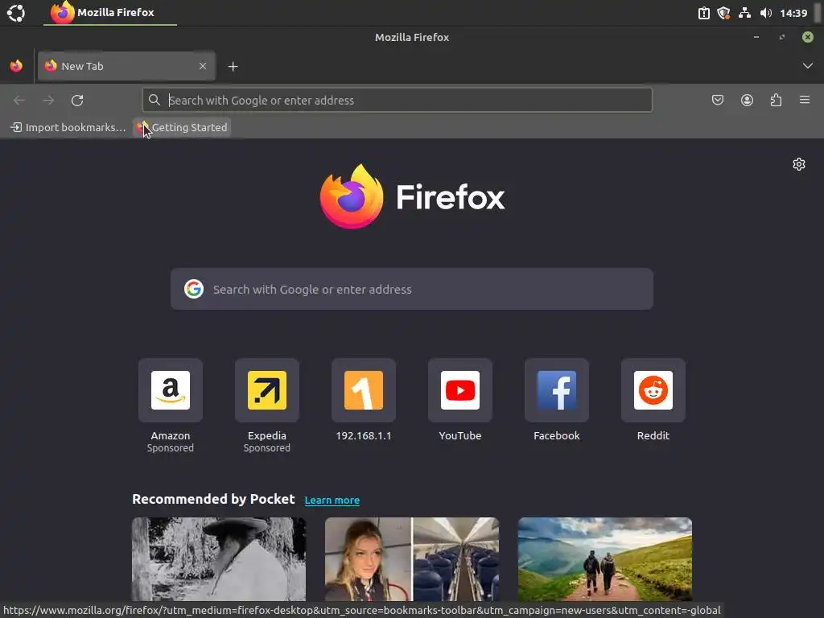Open Getting Started bookmark
Image resolution: width=824 pixels, height=618 pixels.
click(182, 127)
